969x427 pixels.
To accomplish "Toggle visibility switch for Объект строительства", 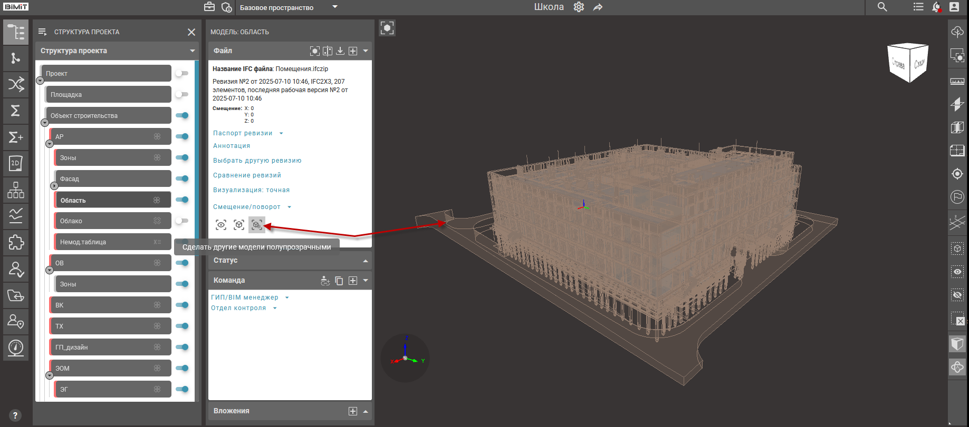I will pos(182,115).
